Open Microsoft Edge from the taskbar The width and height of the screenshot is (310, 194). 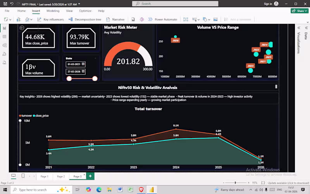(99, 190)
